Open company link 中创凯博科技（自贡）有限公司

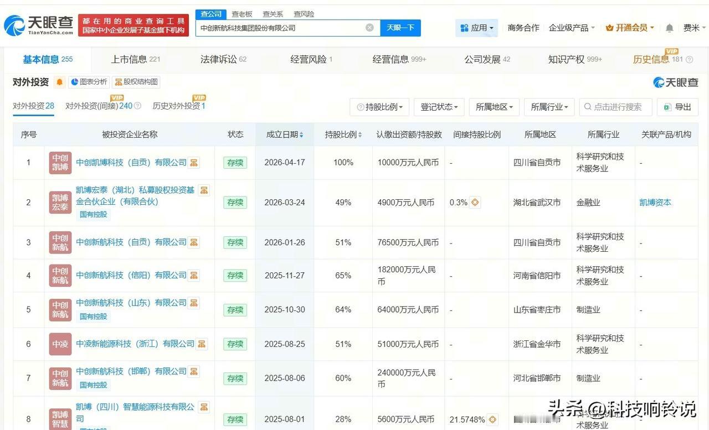(131, 163)
